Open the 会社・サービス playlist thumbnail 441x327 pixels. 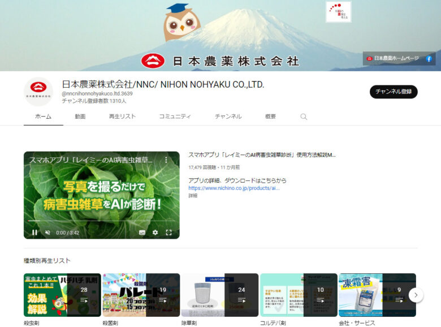pyautogui.click(x=378, y=295)
